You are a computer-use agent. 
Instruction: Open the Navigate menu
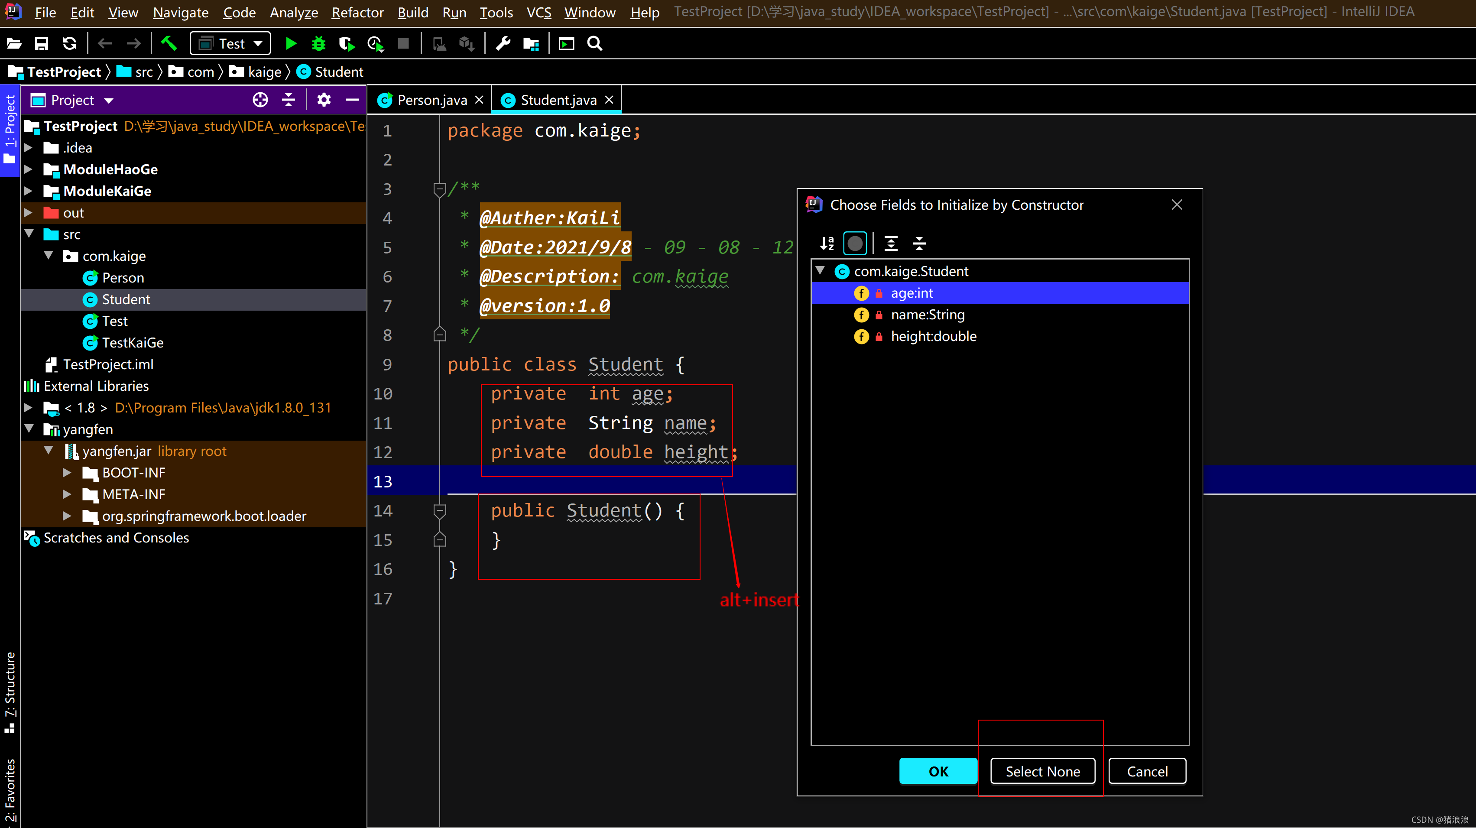181,13
